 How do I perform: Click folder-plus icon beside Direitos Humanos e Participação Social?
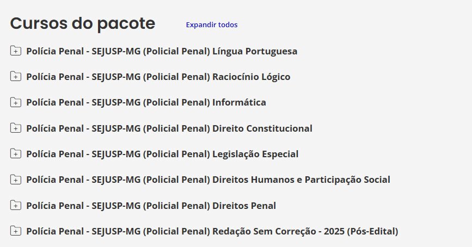click(x=16, y=180)
